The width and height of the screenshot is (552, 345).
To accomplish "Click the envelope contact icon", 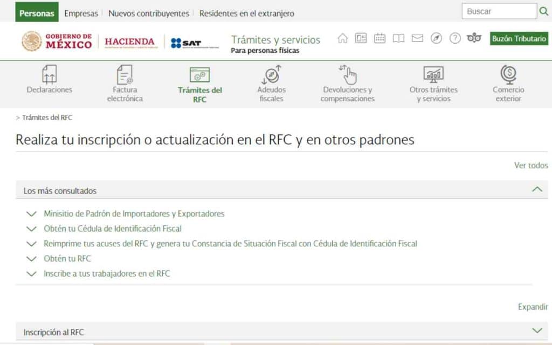I will pos(417,38).
